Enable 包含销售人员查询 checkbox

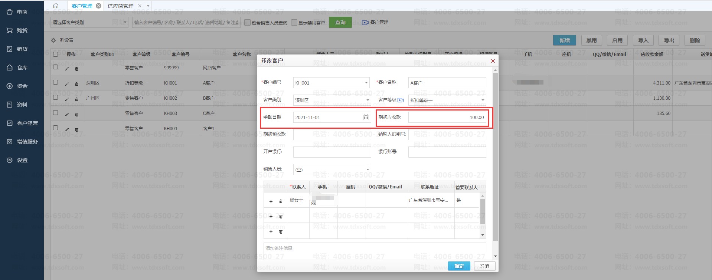click(248, 23)
